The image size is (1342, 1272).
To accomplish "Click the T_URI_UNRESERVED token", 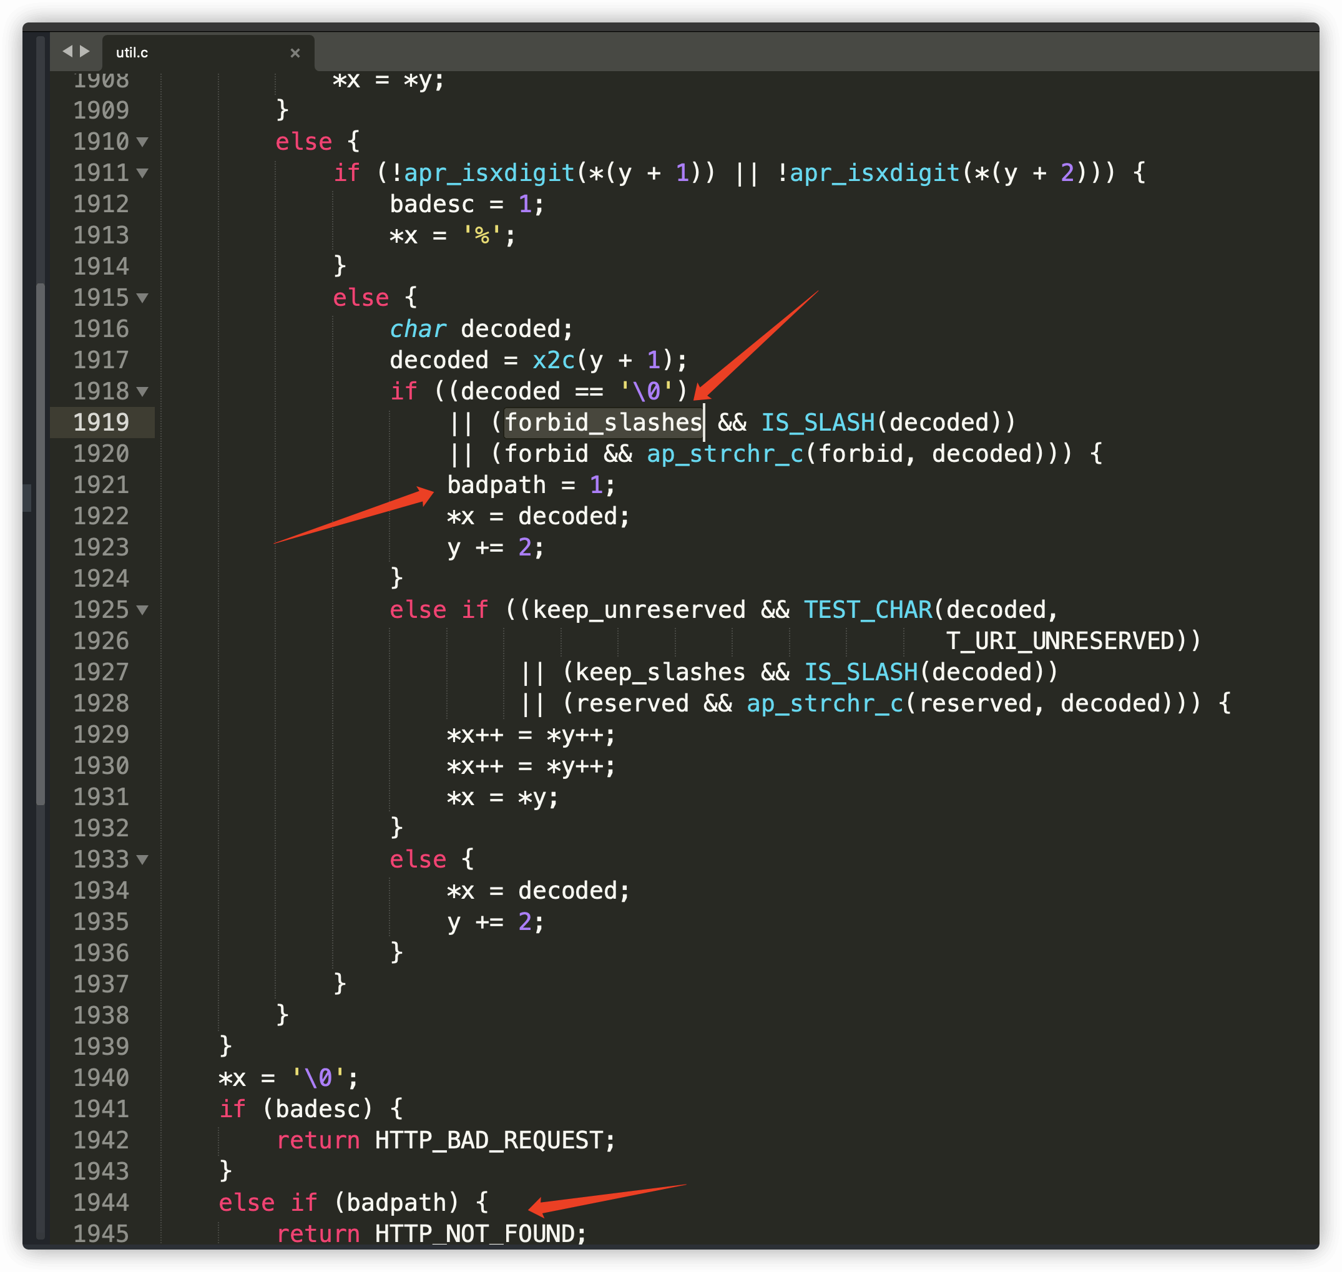I will pyautogui.click(x=1059, y=641).
